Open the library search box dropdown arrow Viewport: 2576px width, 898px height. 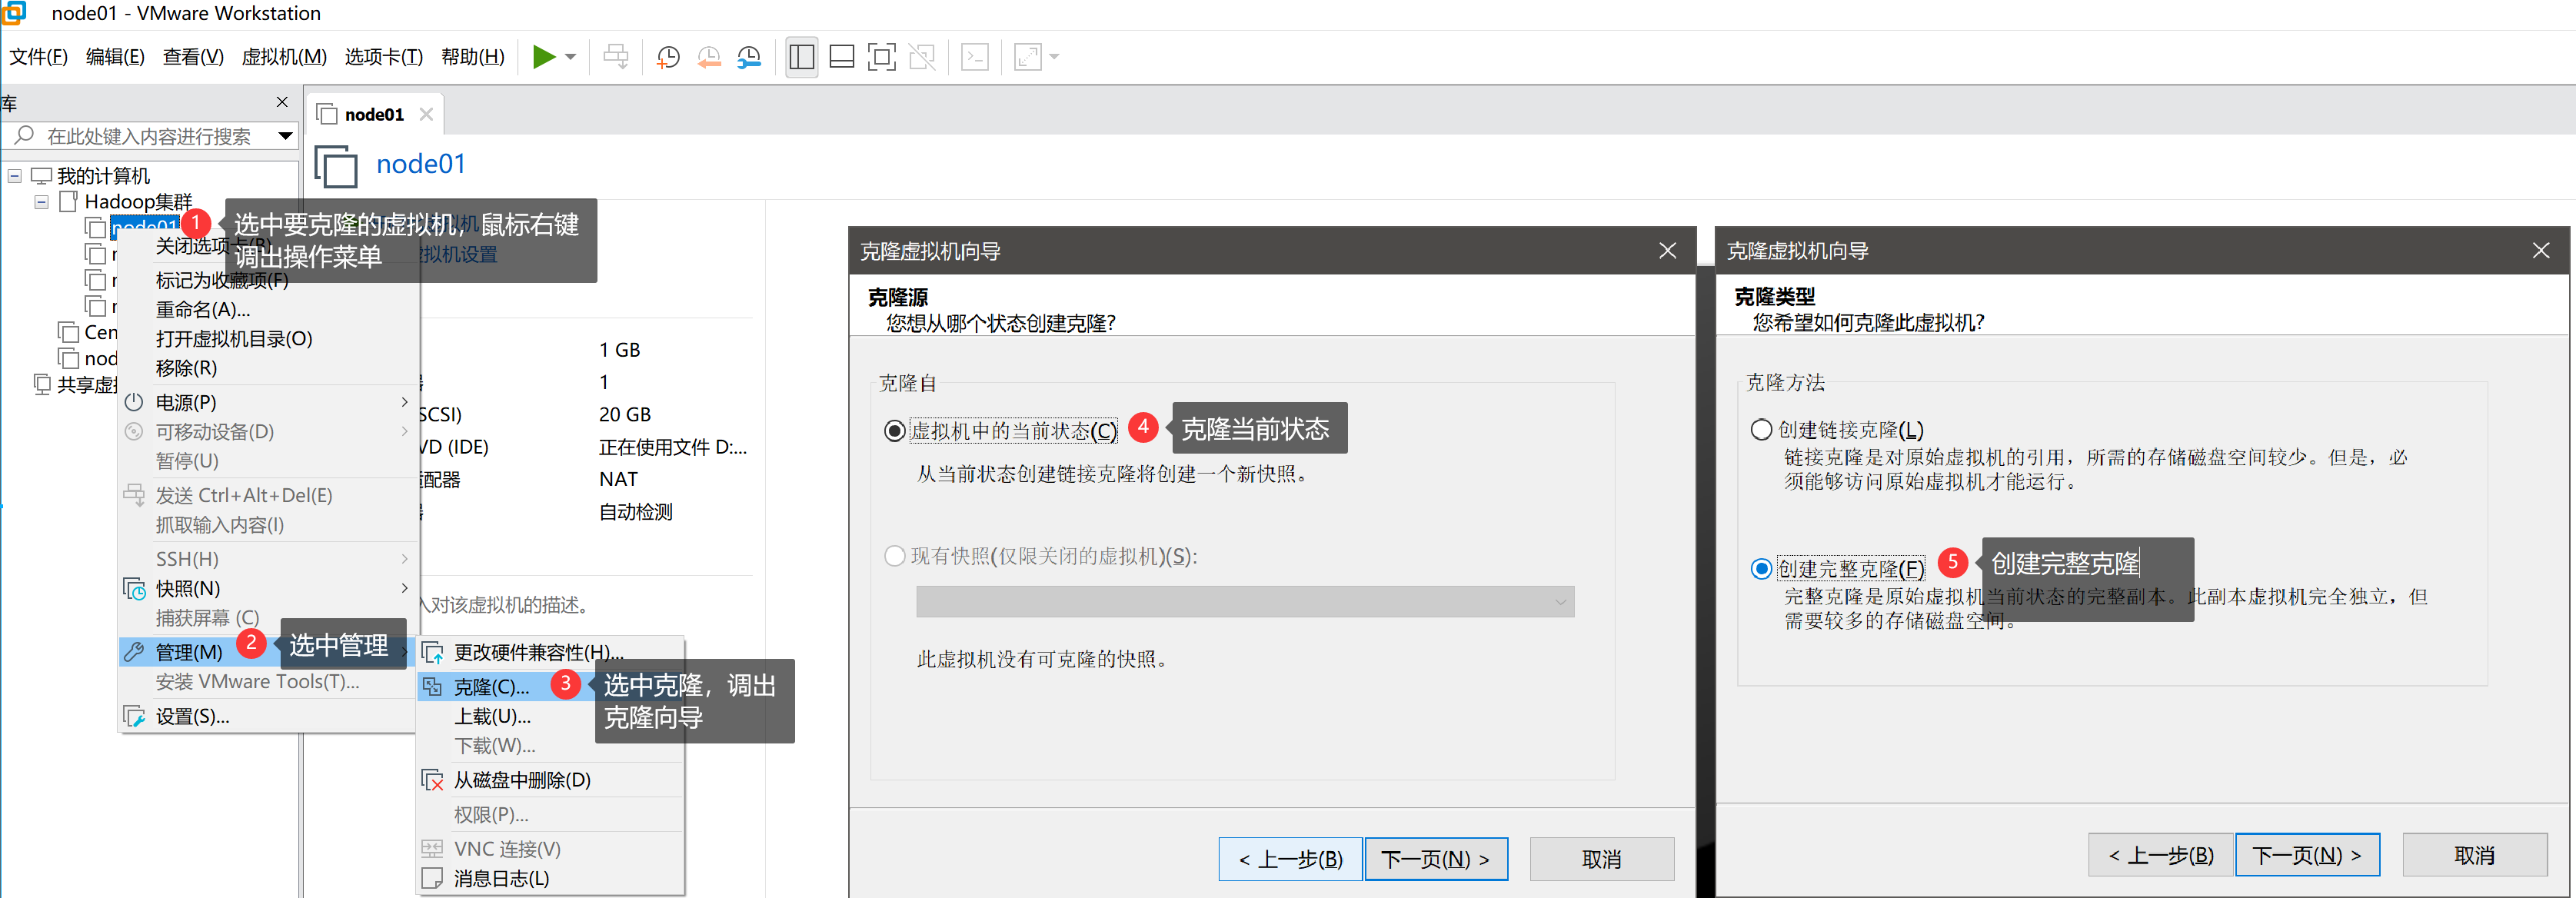click(286, 136)
